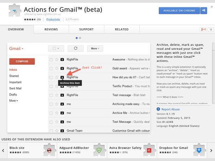The width and height of the screenshot is (215, 161).
Task: Click archive icon on Test message Blah blah row
Action: (62, 95)
